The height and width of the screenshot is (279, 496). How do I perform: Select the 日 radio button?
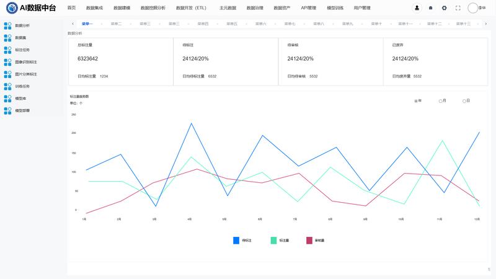[464, 101]
